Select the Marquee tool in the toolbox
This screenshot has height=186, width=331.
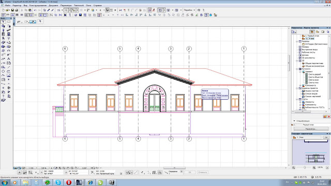9,22
